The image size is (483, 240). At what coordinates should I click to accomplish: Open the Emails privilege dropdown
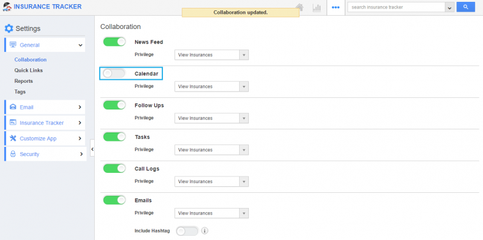coord(211,213)
